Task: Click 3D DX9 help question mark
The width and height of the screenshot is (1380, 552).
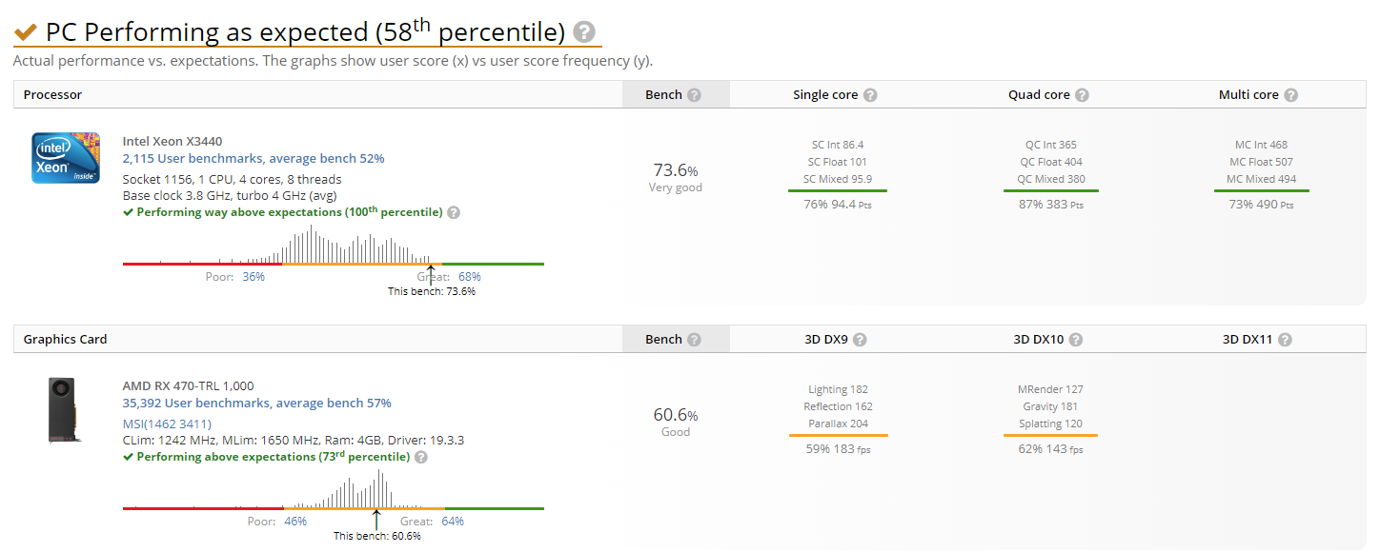Action: [x=860, y=340]
